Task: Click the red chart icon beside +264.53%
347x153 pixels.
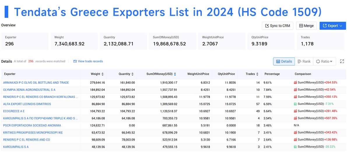Action: (x=295, y=83)
